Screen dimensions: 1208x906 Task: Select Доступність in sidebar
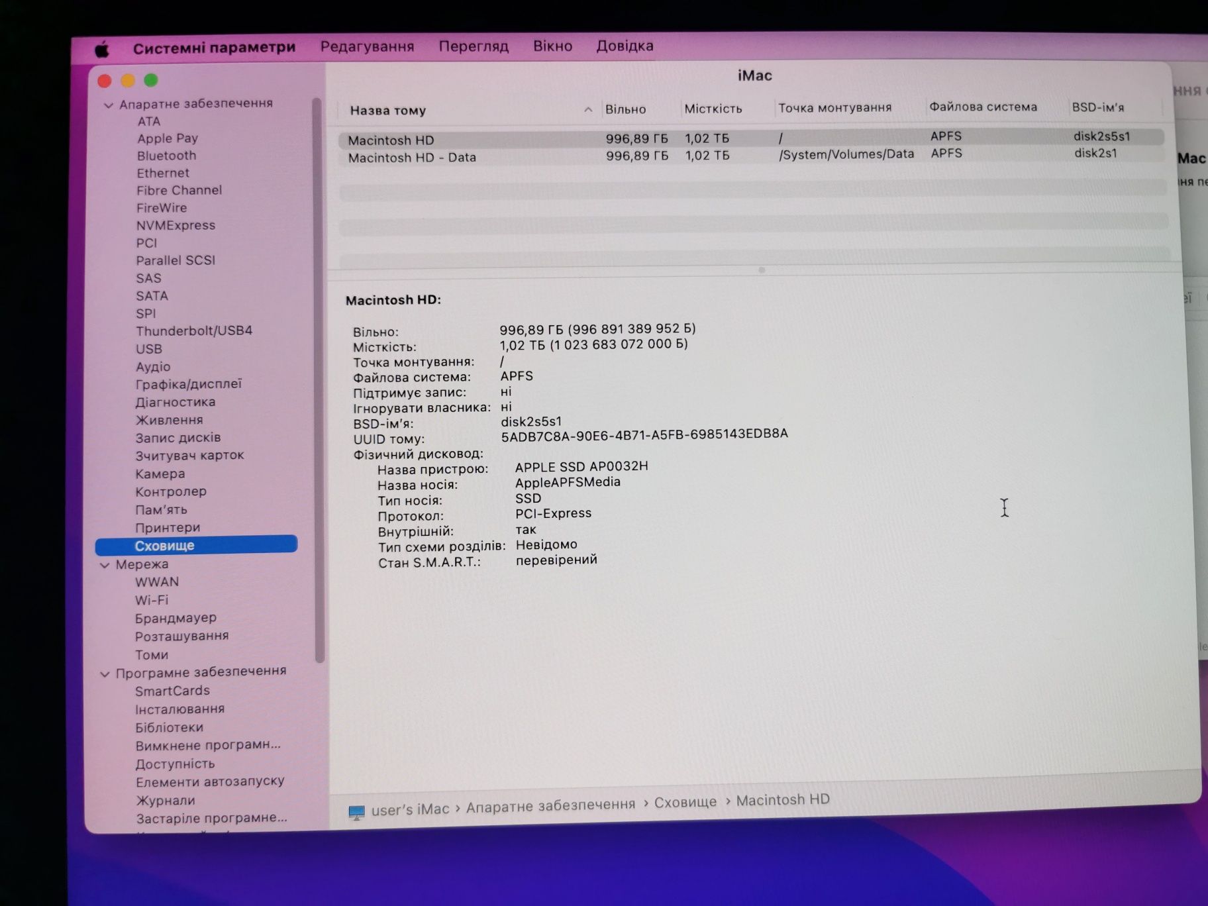coord(175,764)
